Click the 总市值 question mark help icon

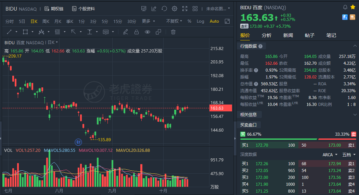256,84
